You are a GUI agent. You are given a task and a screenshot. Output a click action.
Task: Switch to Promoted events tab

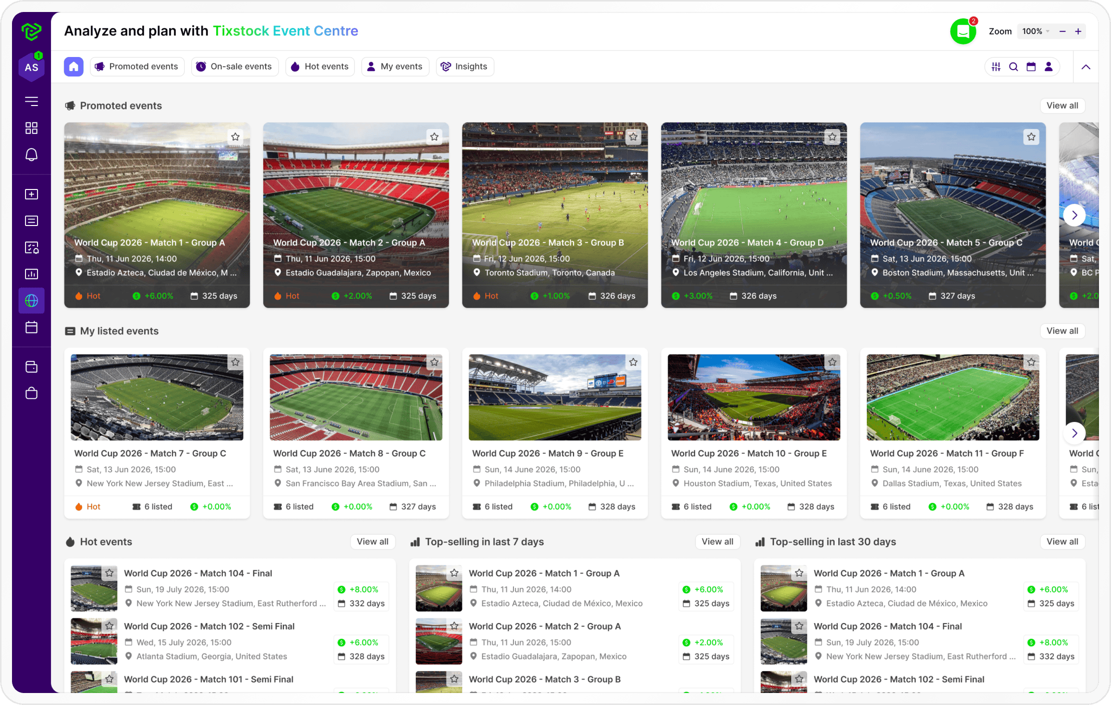pyautogui.click(x=137, y=66)
